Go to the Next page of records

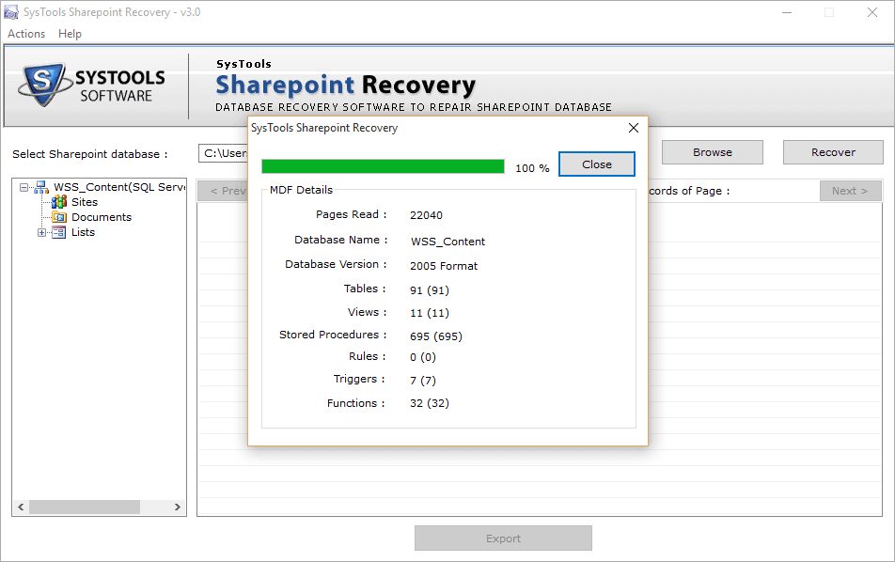point(850,191)
